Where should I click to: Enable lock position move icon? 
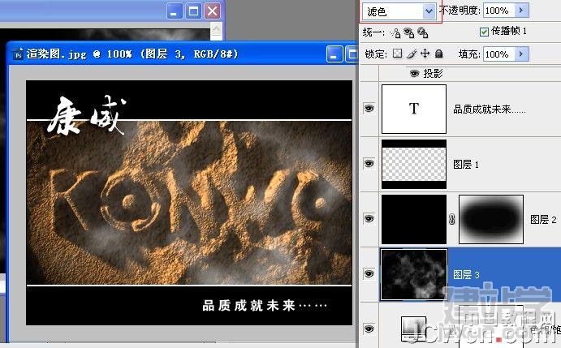pos(425,54)
